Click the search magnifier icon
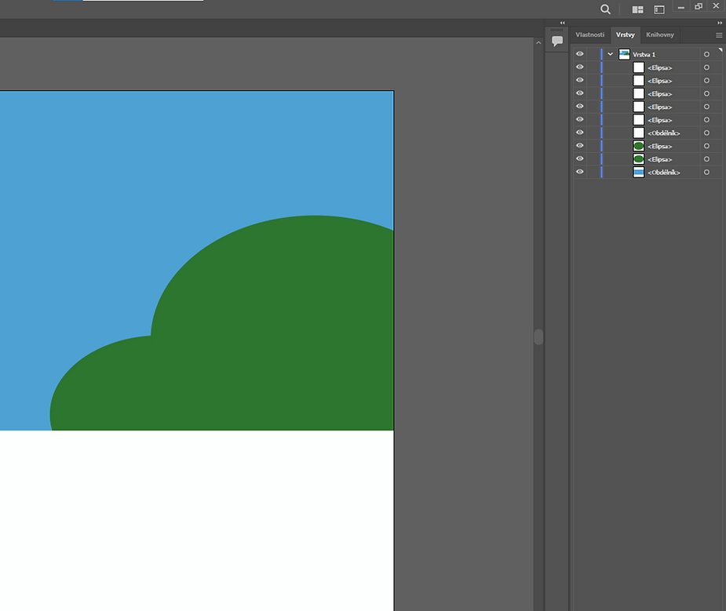 point(605,9)
